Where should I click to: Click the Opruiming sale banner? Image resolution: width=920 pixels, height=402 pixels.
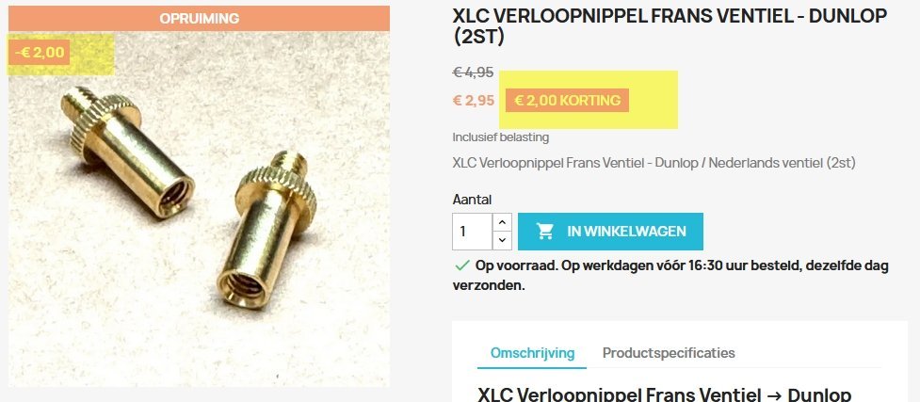click(x=199, y=18)
